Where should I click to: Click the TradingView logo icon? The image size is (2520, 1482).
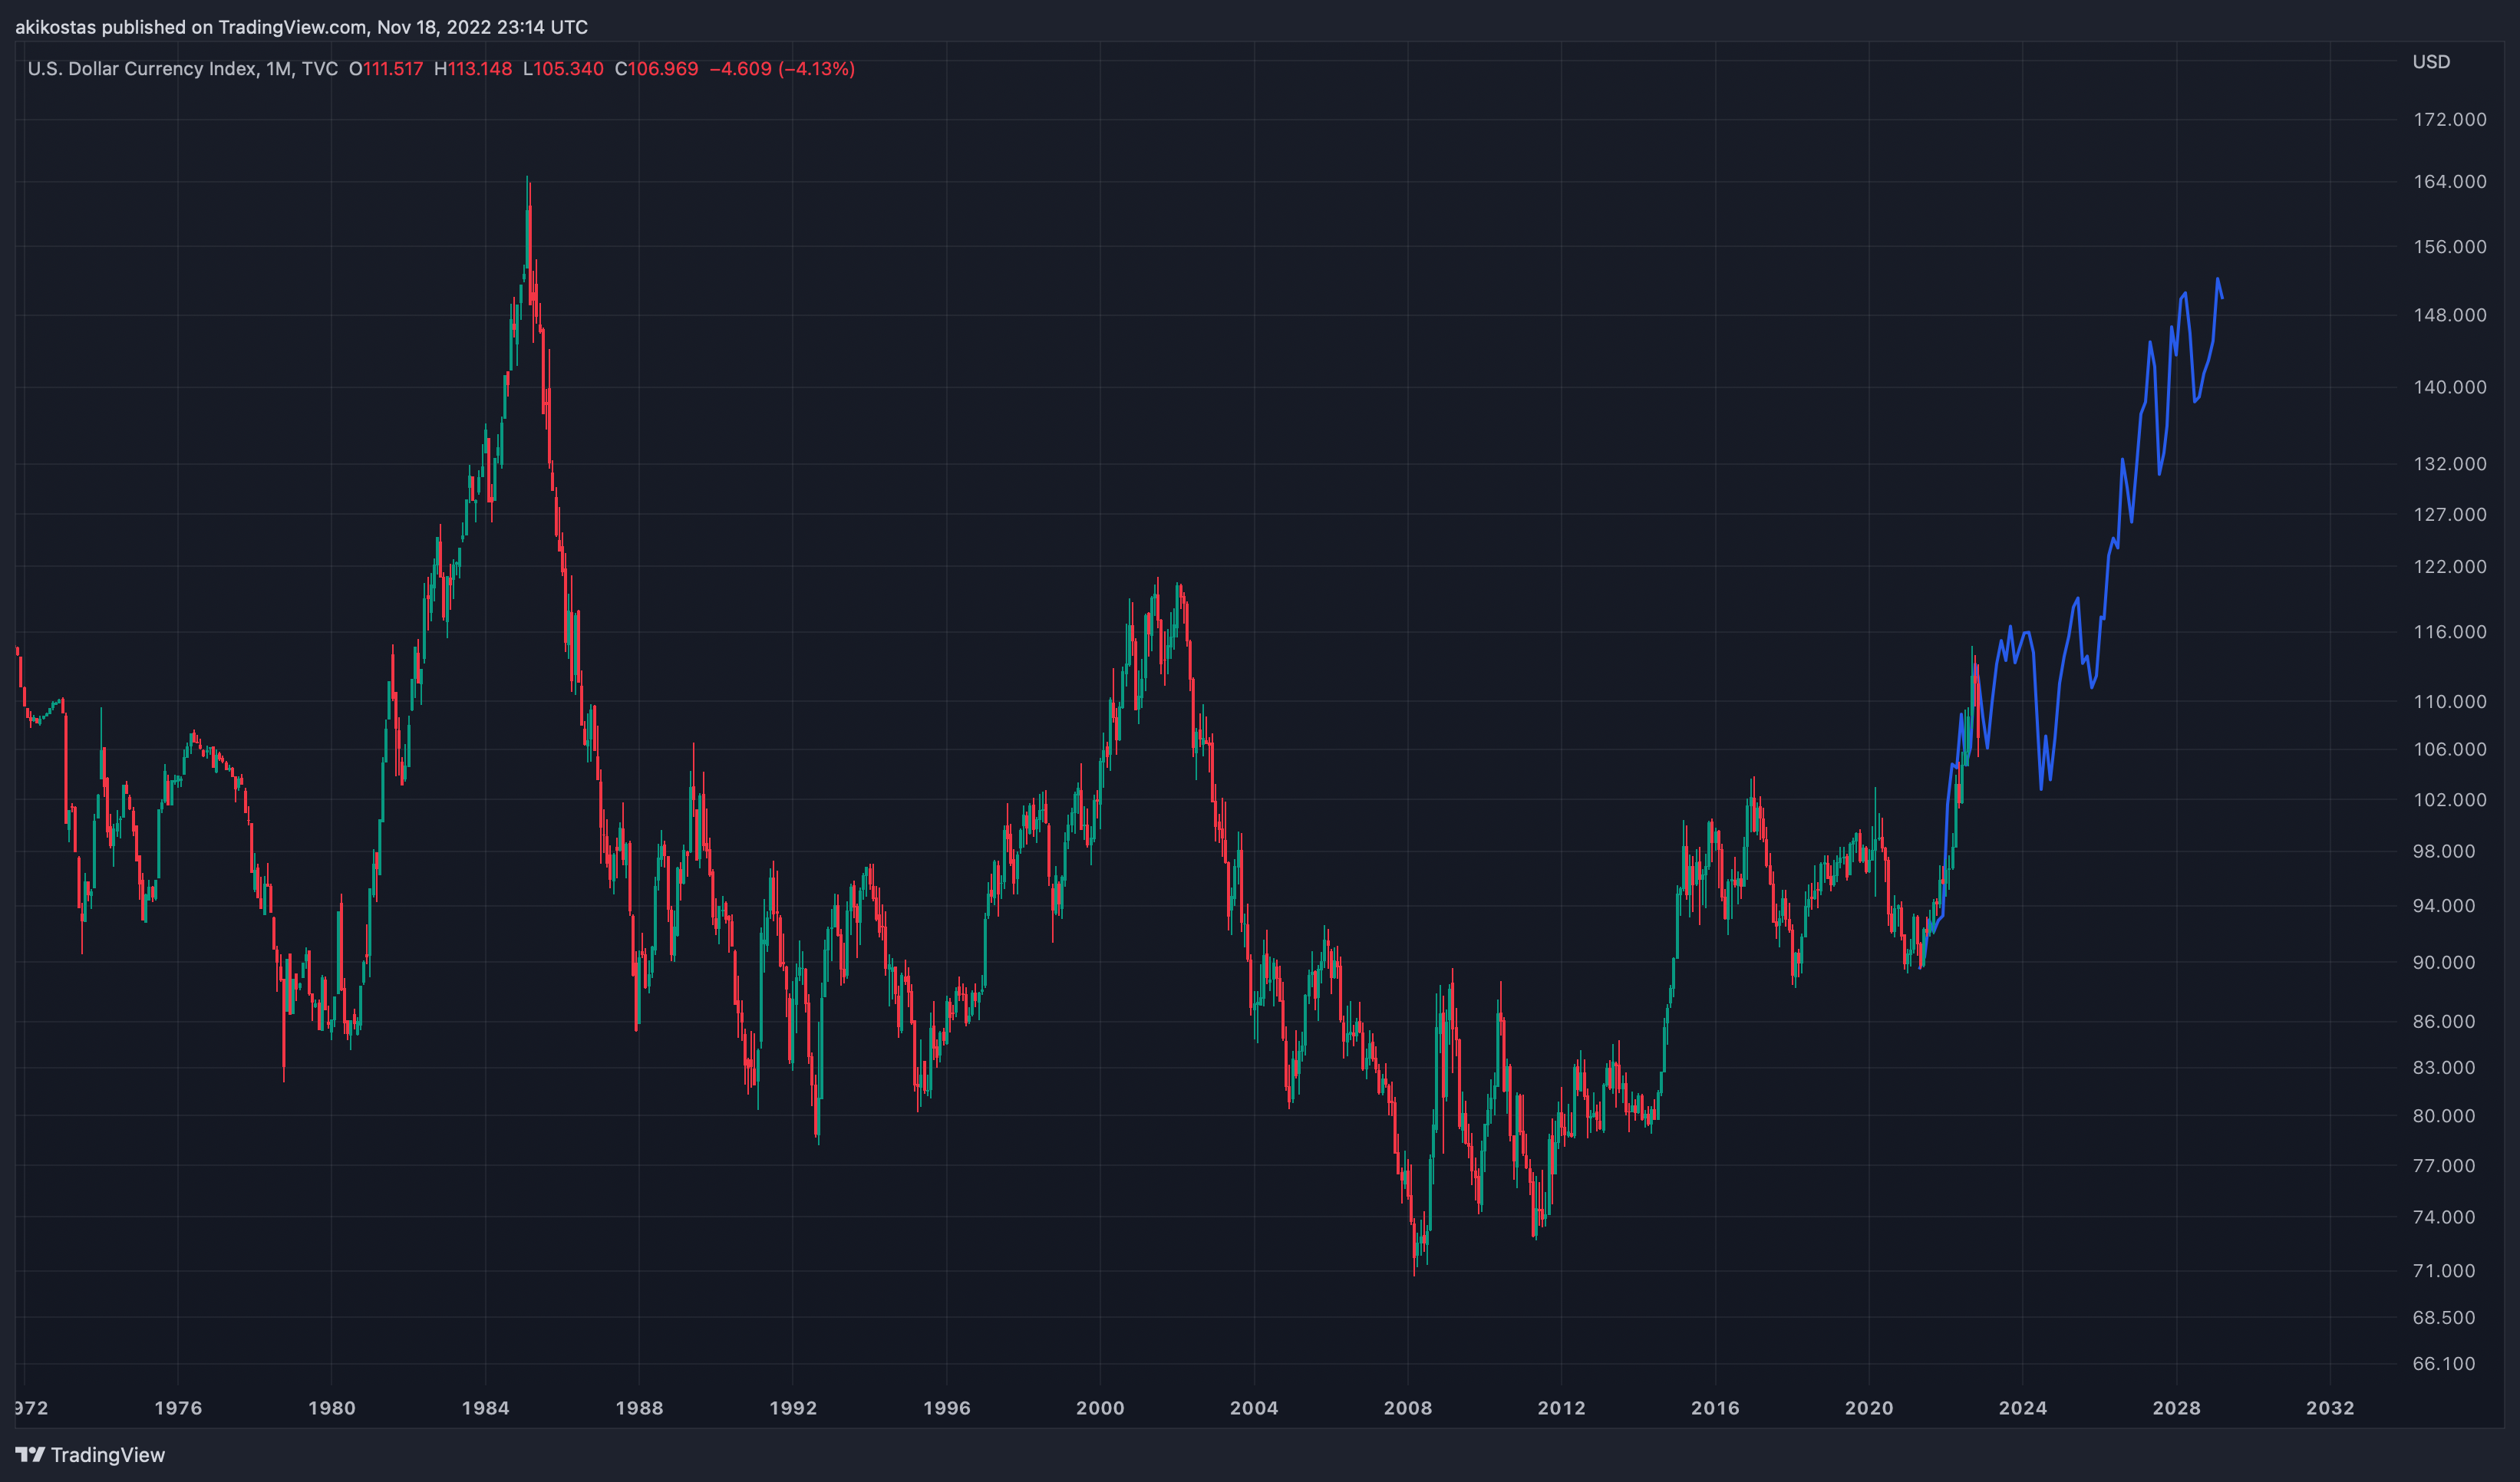[x=30, y=1454]
